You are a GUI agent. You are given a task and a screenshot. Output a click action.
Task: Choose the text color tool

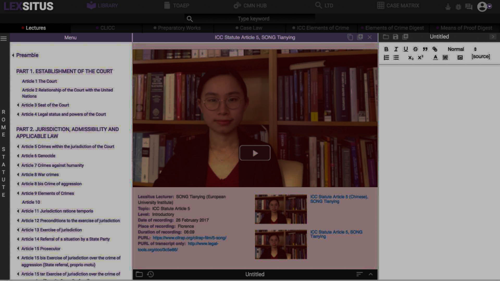click(x=435, y=58)
